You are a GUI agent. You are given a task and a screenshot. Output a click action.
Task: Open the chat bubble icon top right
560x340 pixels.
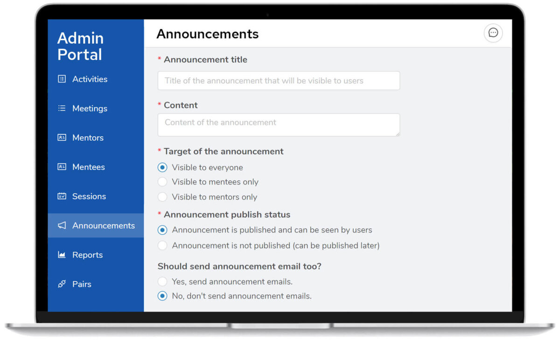point(493,33)
